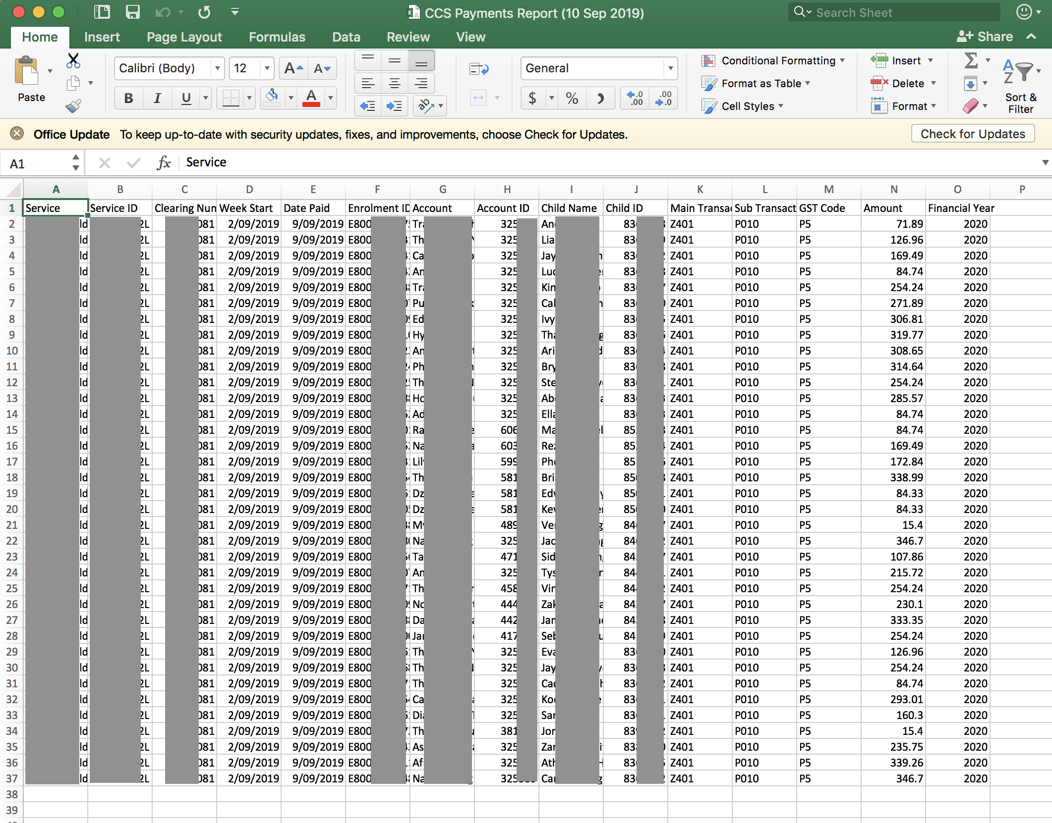Click the Increase Indent icon

tap(395, 106)
